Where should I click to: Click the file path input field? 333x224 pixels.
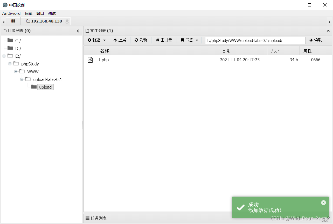click(x=255, y=40)
